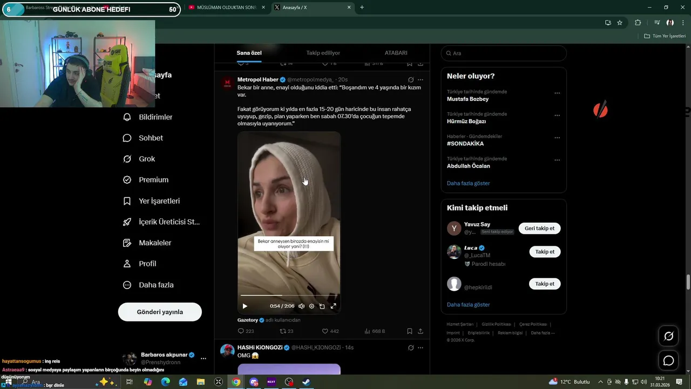Viewport: 691px width, 389px height.
Task: Mute the video using speaker icon
Action: [x=301, y=306]
